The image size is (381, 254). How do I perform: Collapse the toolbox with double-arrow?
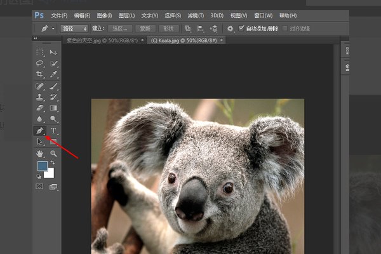click(36, 38)
